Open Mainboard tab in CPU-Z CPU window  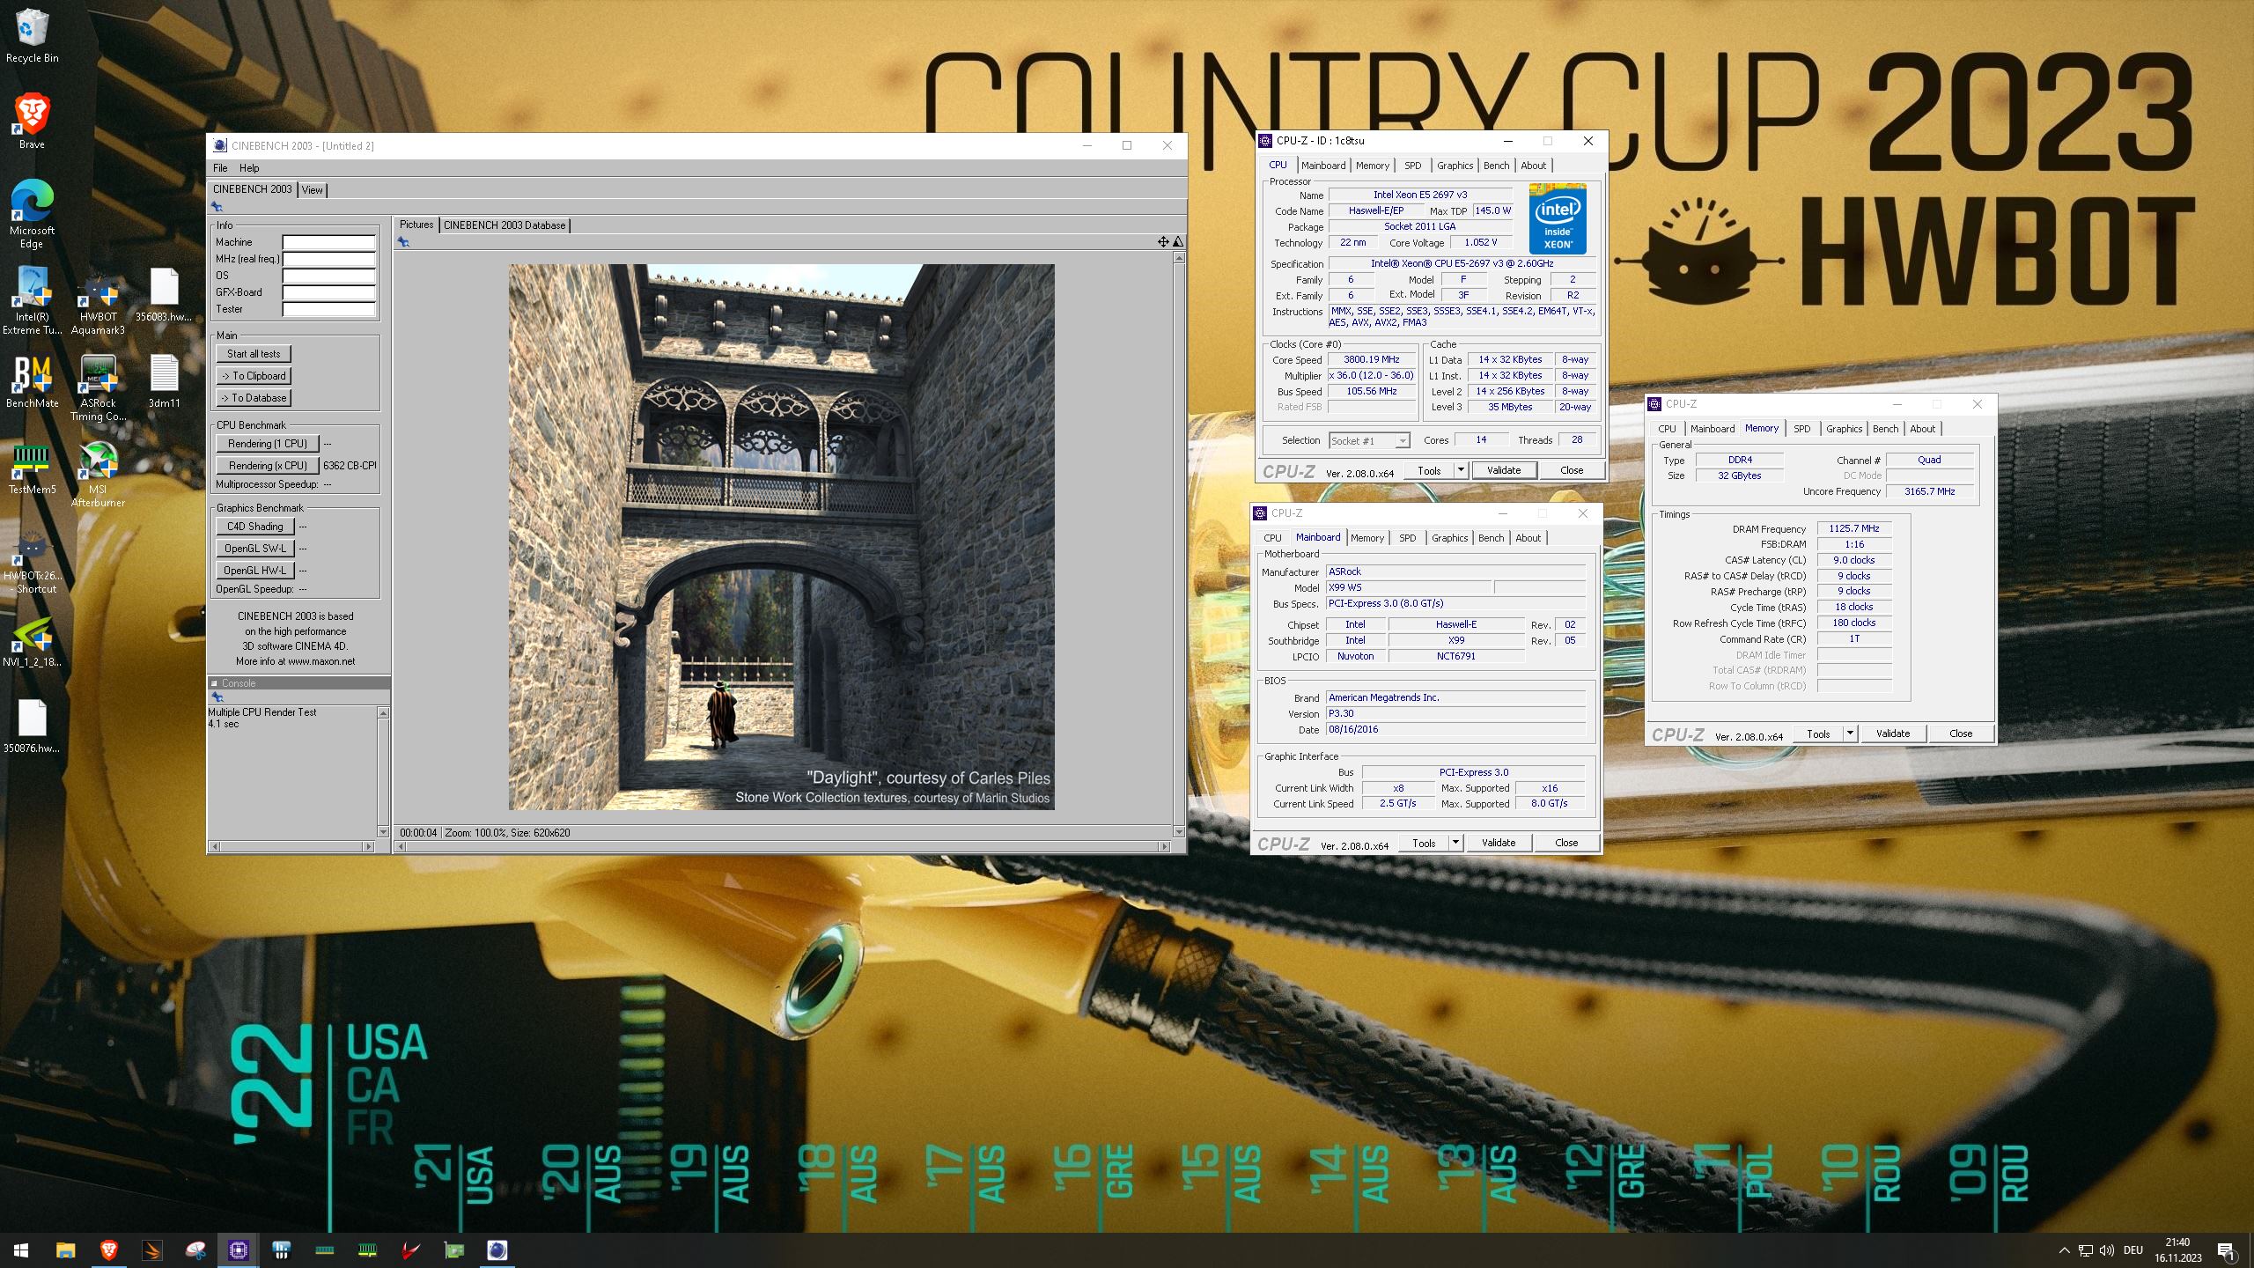coord(1323,166)
